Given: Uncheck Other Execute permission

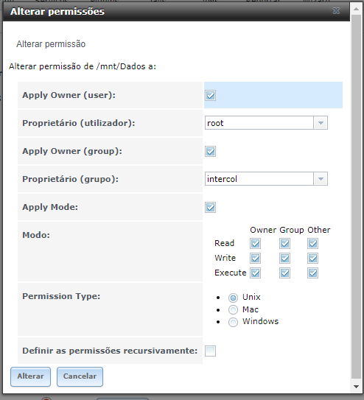Looking at the screenshot, I should (312, 273).
